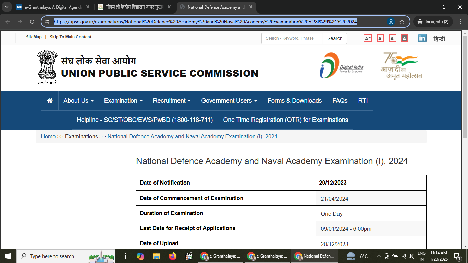The height and width of the screenshot is (263, 468).
Task: Increase font size with A+ icon
Action: pyautogui.click(x=368, y=38)
